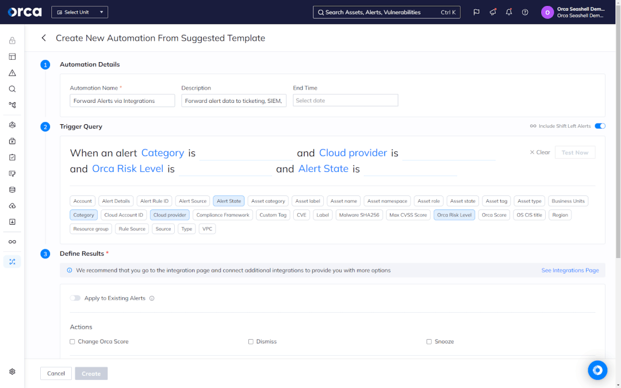The image size is (621, 388).
Task: Add the Resource group filter chip
Action: click(91, 229)
